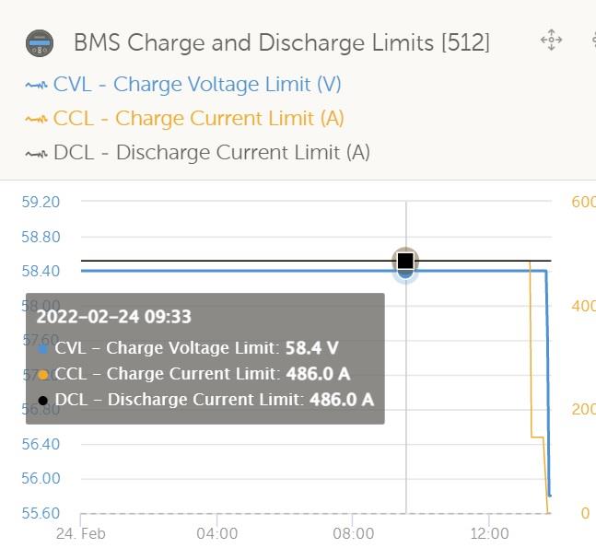Click the orange CCL dot in tooltip
This screenshot has width=596, height=560.
(x=43, y=375)
